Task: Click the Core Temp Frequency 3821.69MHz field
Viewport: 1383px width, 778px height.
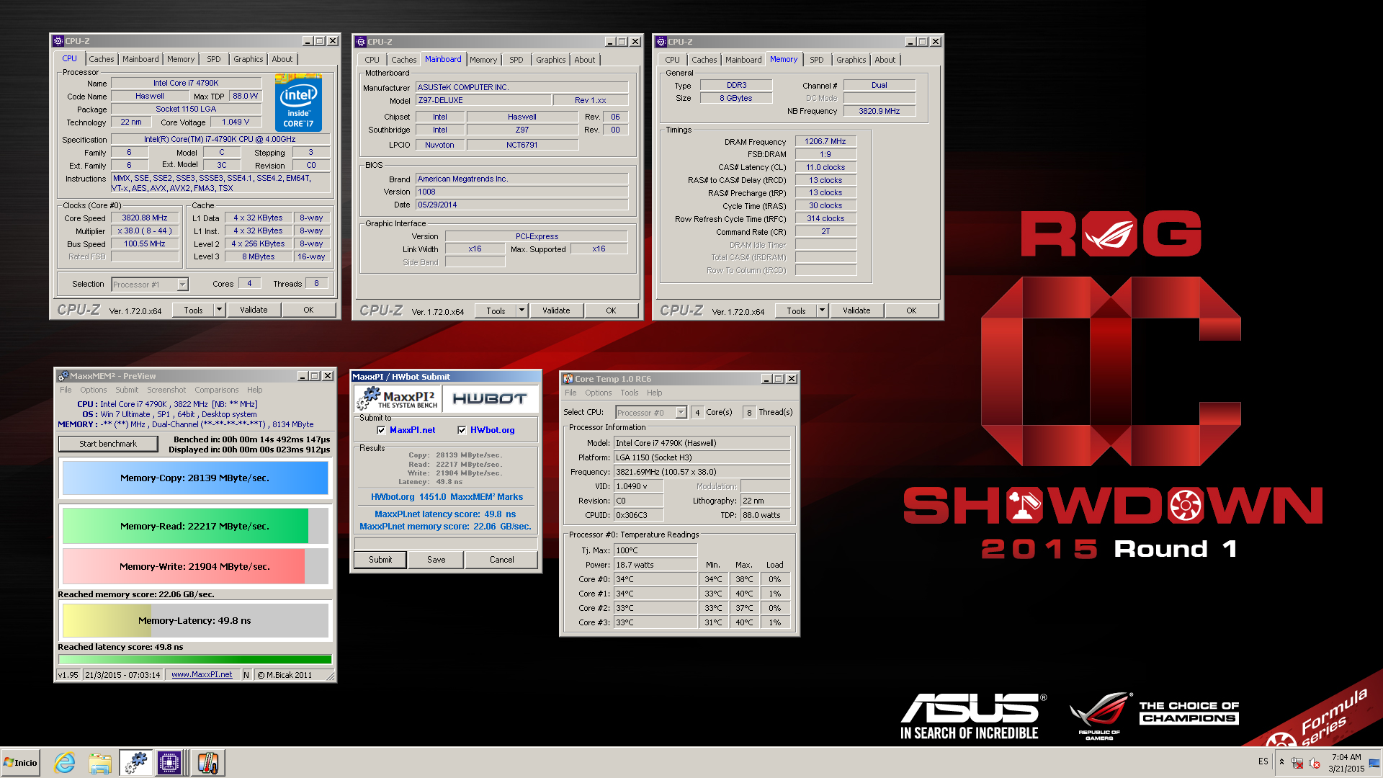Action: pos(702,472)
